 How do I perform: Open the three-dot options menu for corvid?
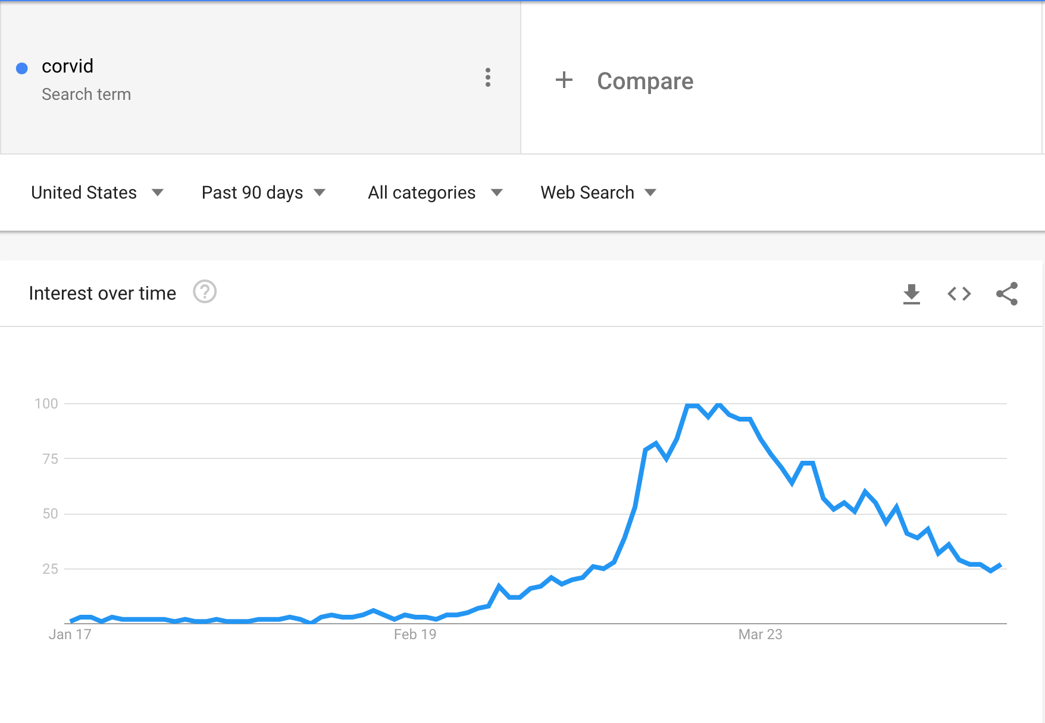(488, 77)
